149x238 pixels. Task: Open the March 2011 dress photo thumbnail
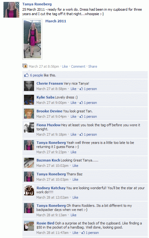coord(32,39)
